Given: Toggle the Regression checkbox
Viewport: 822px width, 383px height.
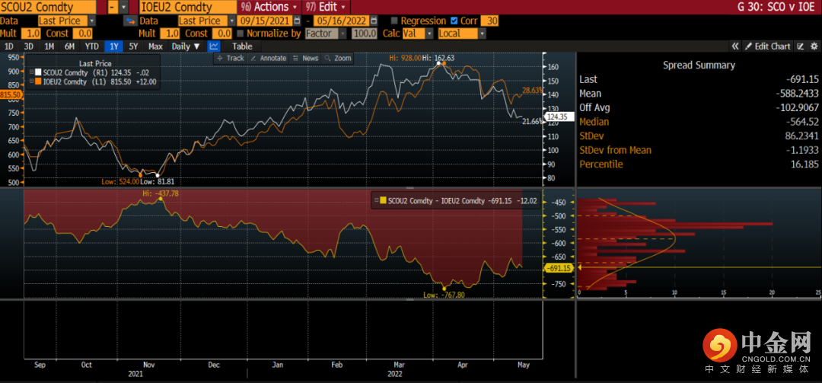Looking at the screenshot, I should click(x=394, y=21).
